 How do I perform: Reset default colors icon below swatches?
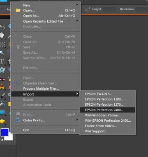click(x=2, y=139)
